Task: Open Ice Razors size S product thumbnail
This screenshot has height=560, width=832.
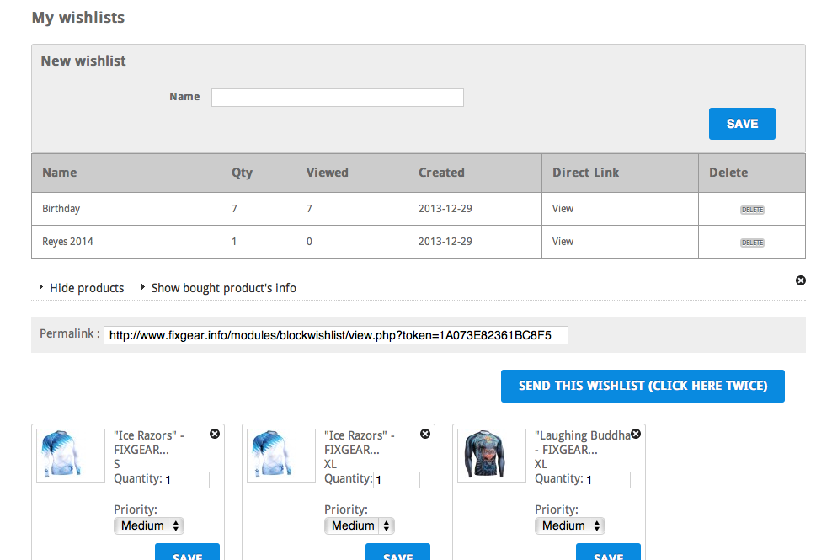Action: point(71,456)
